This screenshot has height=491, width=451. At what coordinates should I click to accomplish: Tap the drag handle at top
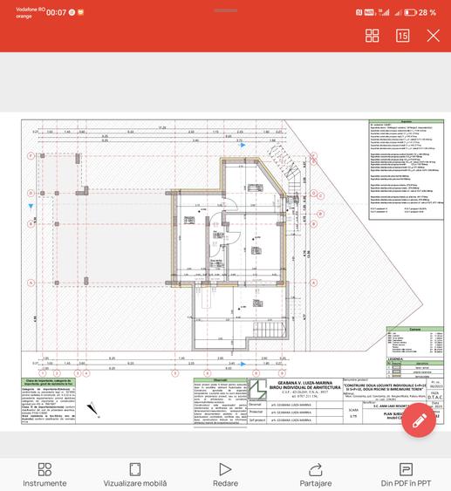[225, 10]
